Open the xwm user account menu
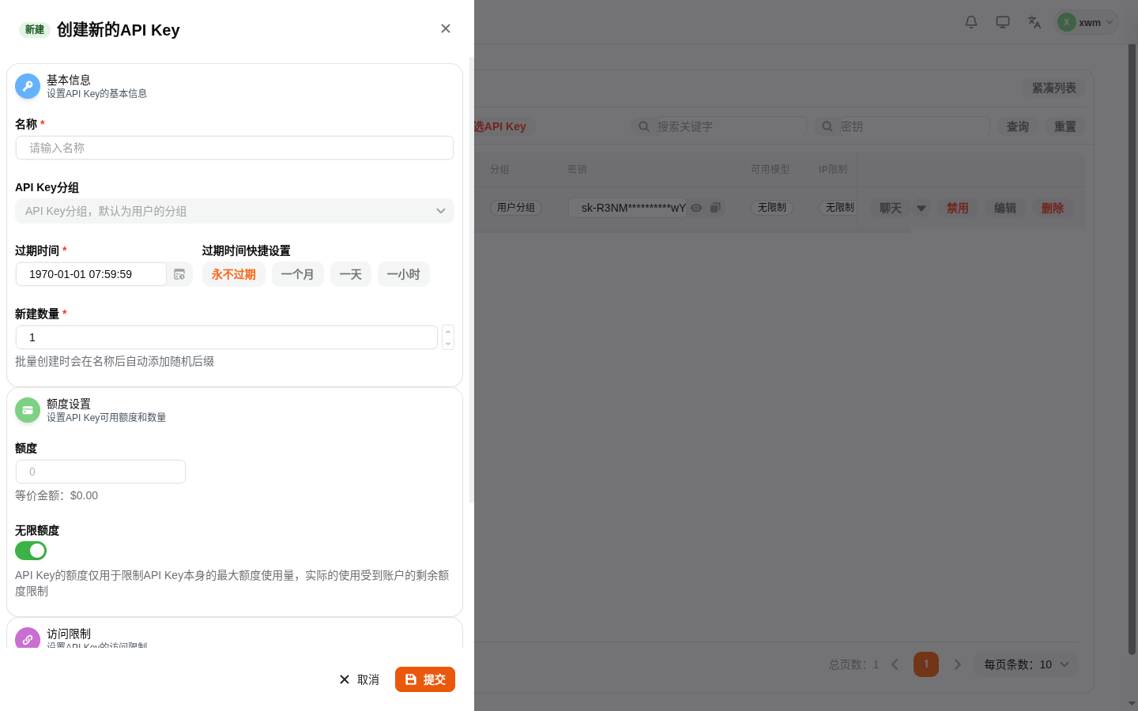This screenshot has height=711, width=1138. (x=1088, y=22)
